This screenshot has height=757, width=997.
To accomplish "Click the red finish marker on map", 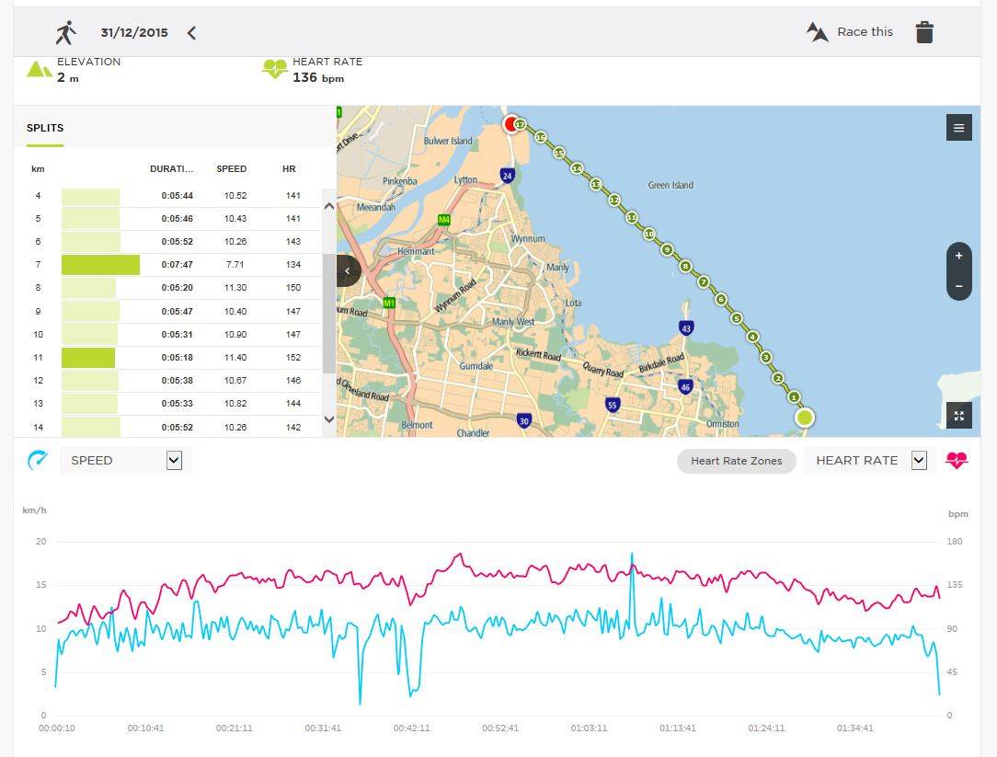I will click(x=510, y=124).
